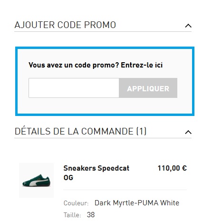Select the item count (1) in the order heading
This screenshot has width=222, height=221.
pyautogui.click(x=141, y=131)
